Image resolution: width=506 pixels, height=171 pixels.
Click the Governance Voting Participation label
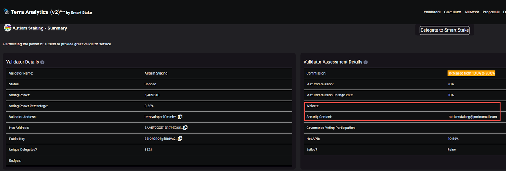(x=331, y=128)
